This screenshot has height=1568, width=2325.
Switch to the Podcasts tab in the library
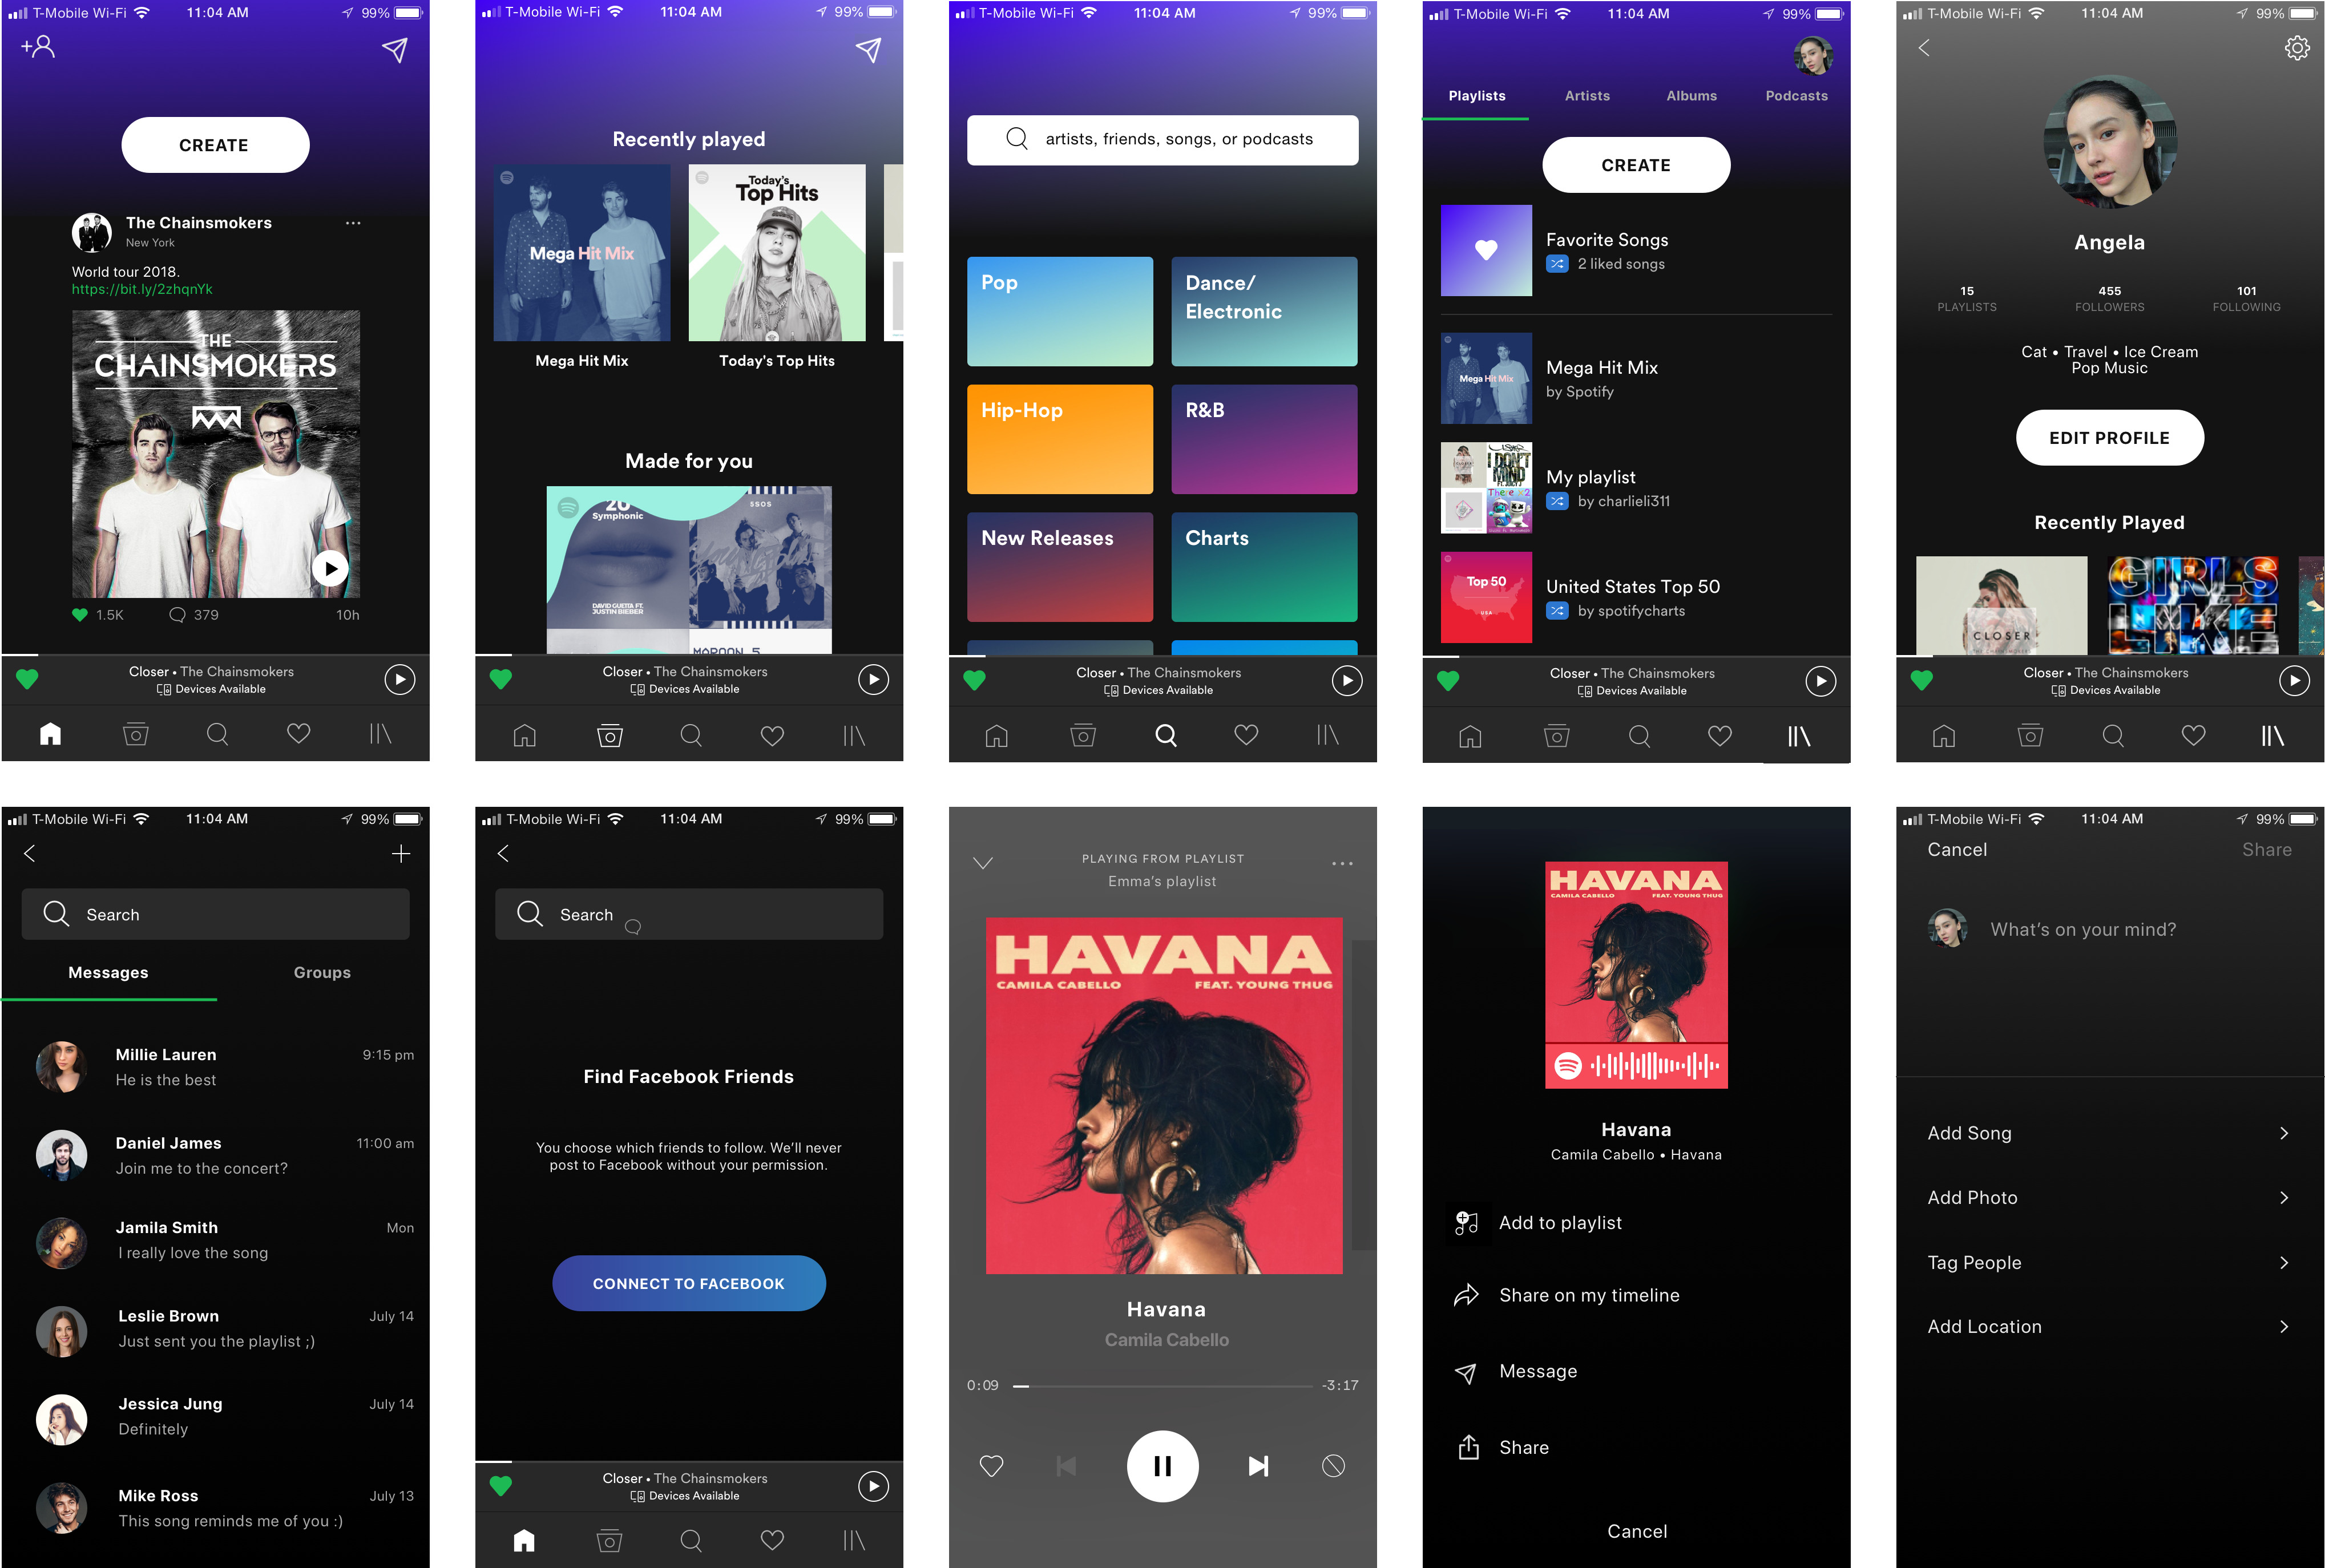pyautogui.click(x=1796, y=96)
